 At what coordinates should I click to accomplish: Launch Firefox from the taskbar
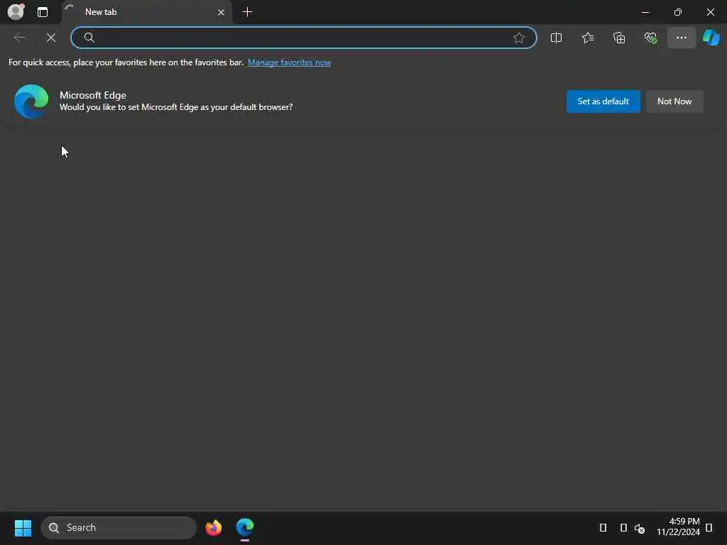tap(213, 528)
